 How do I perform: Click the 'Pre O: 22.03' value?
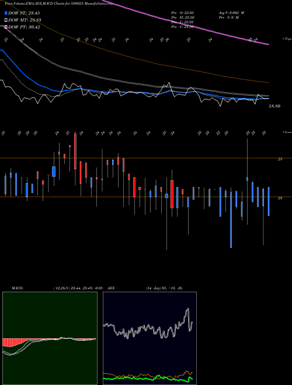[x=183, y=12]
